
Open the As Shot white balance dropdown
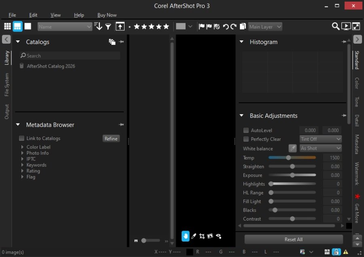tap(320, 148)
